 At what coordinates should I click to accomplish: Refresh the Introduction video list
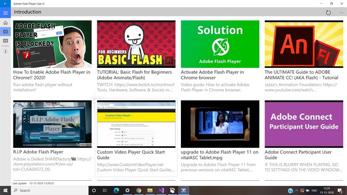[x=328, y=12]
